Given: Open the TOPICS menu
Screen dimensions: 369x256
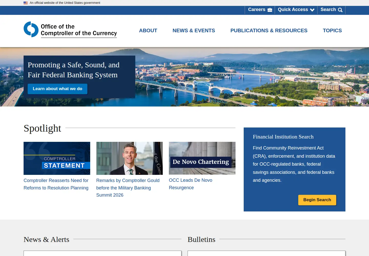Looking at the screenshot, I should pos(332,30).
